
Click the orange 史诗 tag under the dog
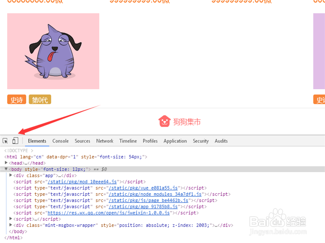[x=17, y=100]
